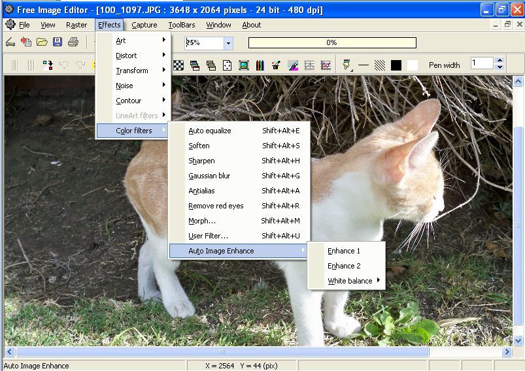Click the grayed redo arrow icon
Viewport: 525px width, 371px height.
click(x=80, y=65)
